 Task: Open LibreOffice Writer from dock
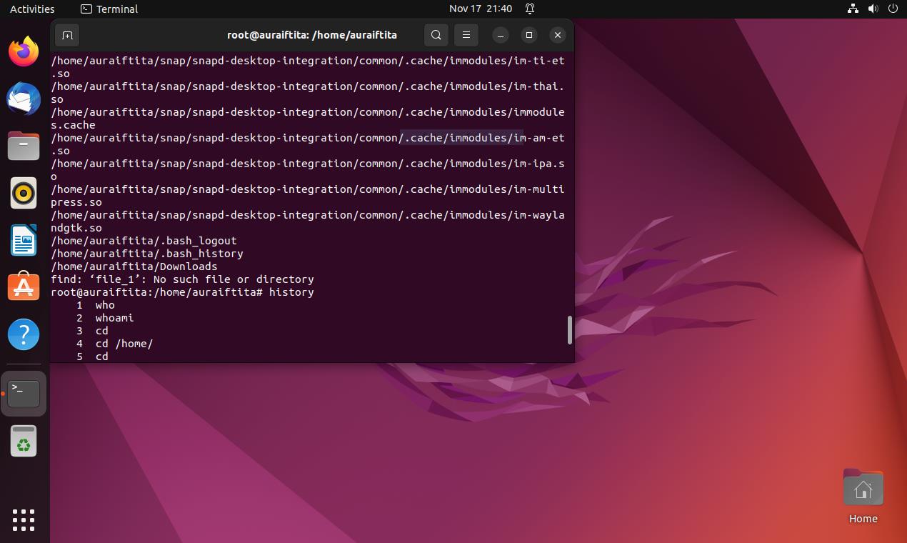(x=24, y=240)
